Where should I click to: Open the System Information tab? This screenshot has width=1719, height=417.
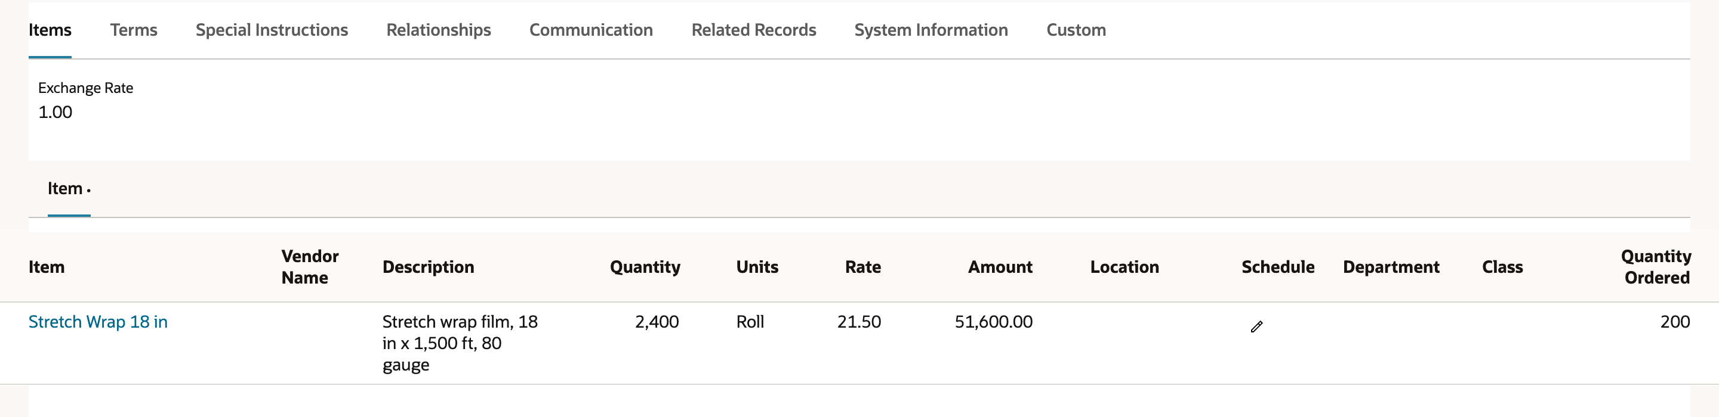(x=931, y=30)
